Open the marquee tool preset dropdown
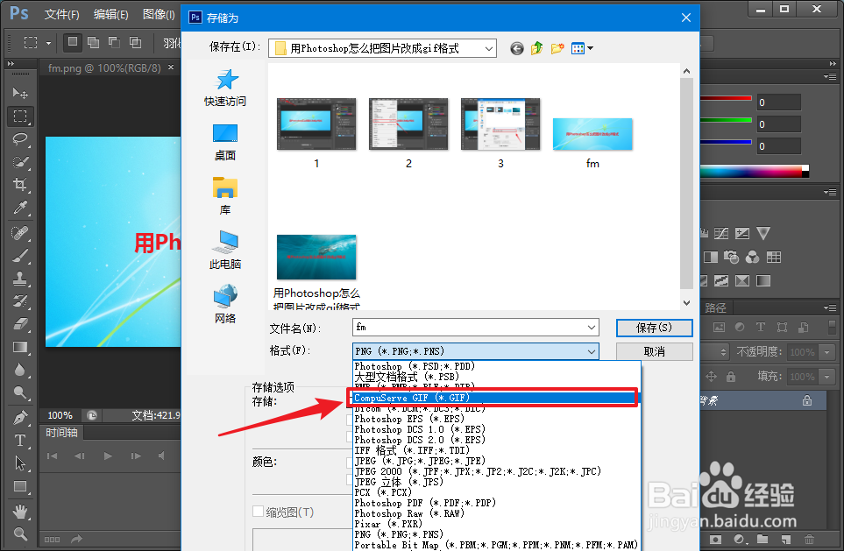The image size is (844, 551). tap(48, 43)
